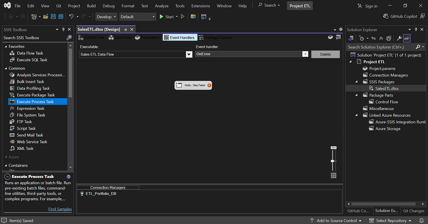Click the Solution Explorer properties wrench
Screen dimensions: 428x224
click(x=399, y=38)
